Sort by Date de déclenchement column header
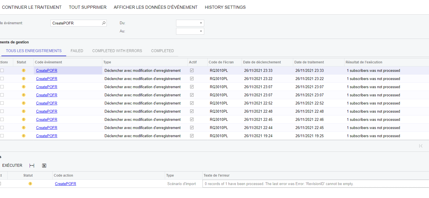Image resolution: width=429 pixels, height=198 pixels. click(262, 62)
